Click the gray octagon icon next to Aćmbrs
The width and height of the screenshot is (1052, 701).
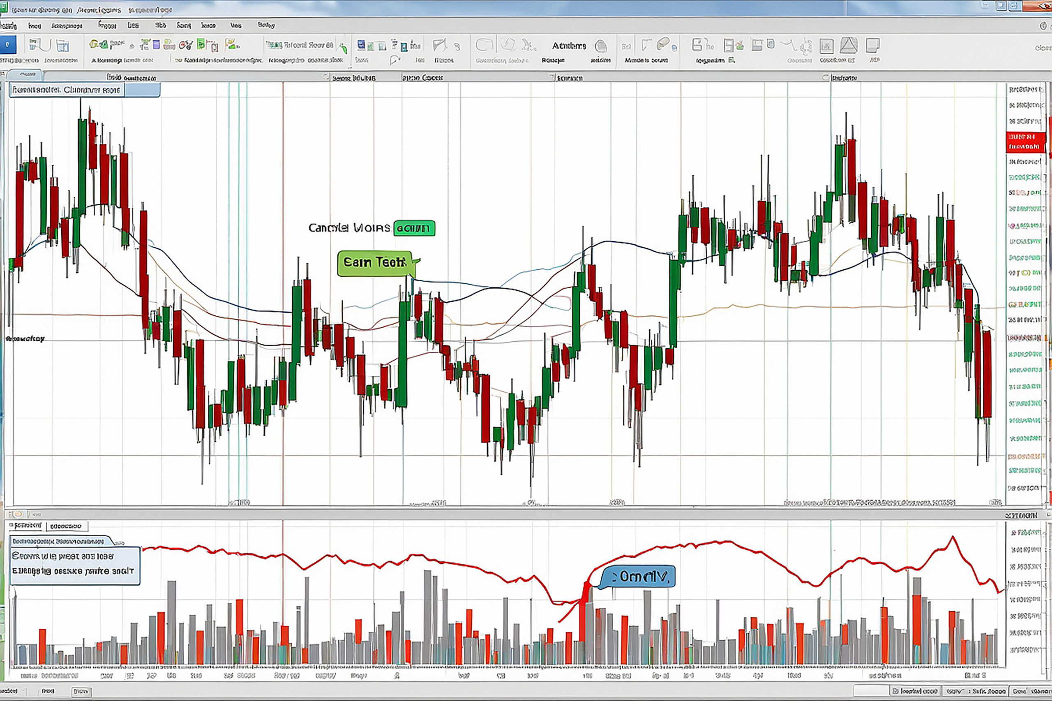601,46
